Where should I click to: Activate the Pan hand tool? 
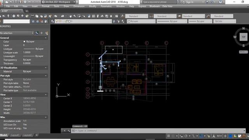point(70,16)
